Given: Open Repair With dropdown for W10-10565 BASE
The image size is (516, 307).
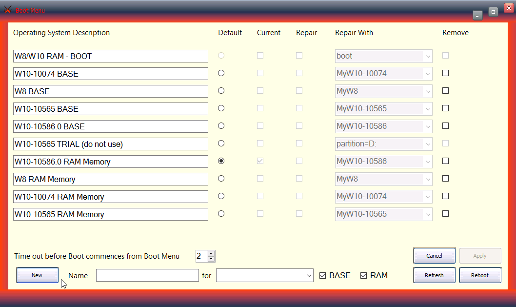Looking at the screenshot, I should [384, 109].
